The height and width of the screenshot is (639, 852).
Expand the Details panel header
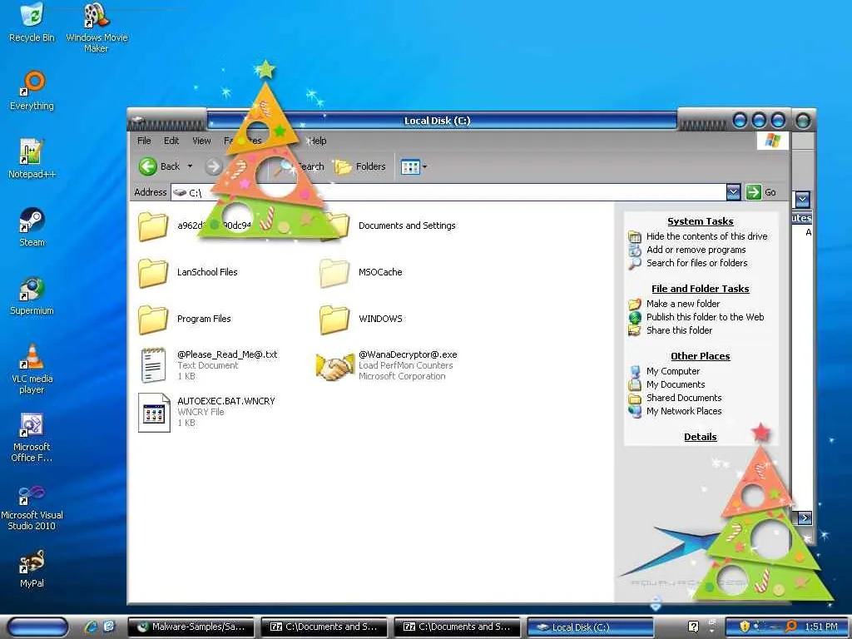pyautogui.click(x=701, y=437)
